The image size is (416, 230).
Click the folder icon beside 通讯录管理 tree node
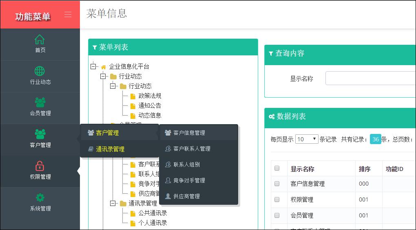coord(123,204)
